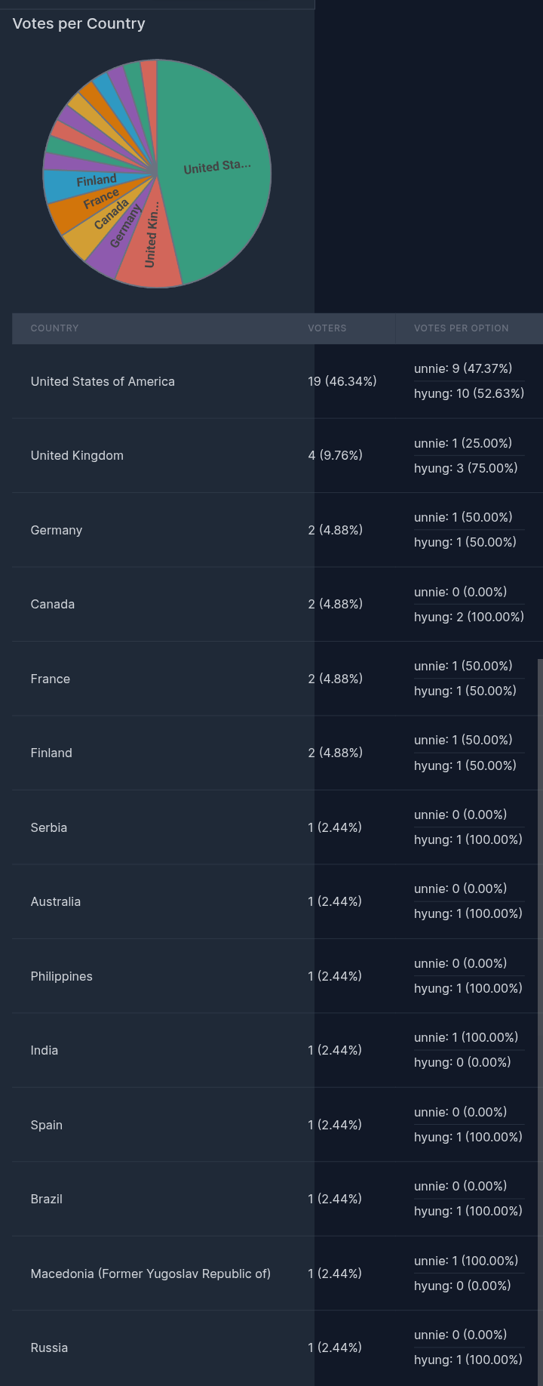Click the Macedonia (Former Yugoslav Republic of) row
Image resolution: width=543 pixels, height=1386 pixels.
[x=278, y=1274]
